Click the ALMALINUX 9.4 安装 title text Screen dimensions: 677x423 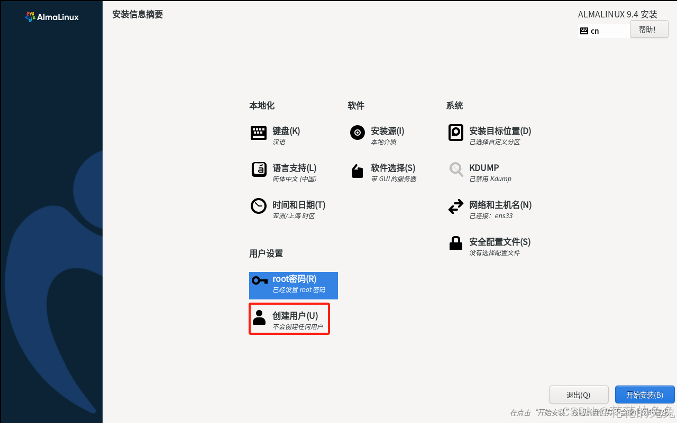pyautogui.click(x=618, y=14)
